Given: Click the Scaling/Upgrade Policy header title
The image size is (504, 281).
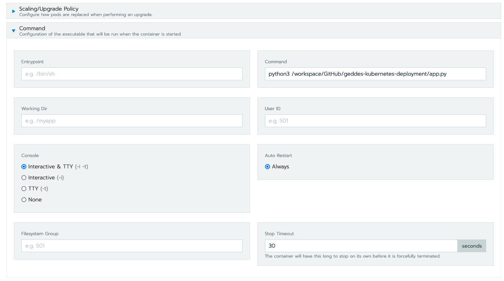Looking at the screenshot, I should [49, 9].
